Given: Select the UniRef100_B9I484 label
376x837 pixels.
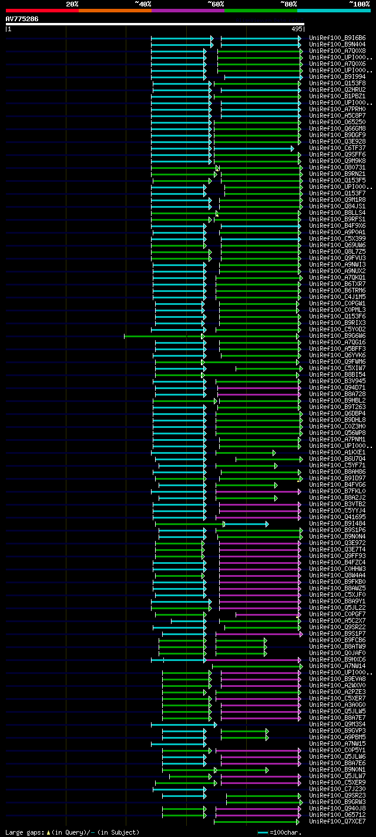Looking at the screenshot, I should click(337, 523).
